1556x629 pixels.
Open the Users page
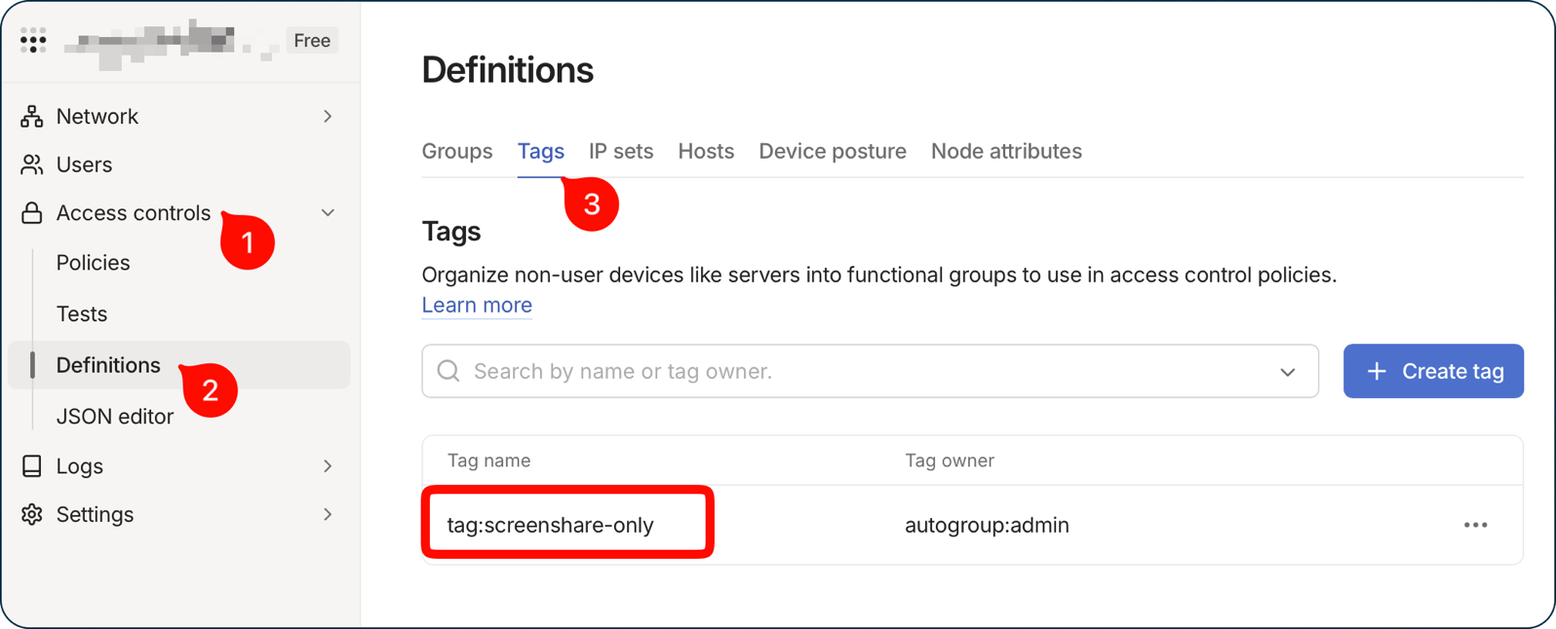coord(84,165)
